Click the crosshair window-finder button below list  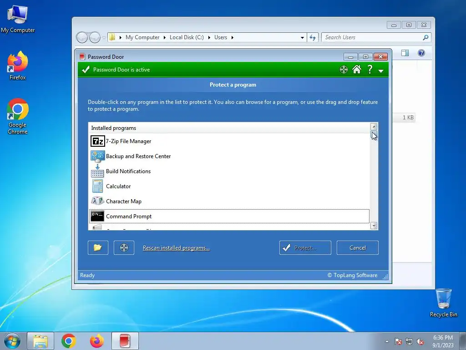point(124,247)
